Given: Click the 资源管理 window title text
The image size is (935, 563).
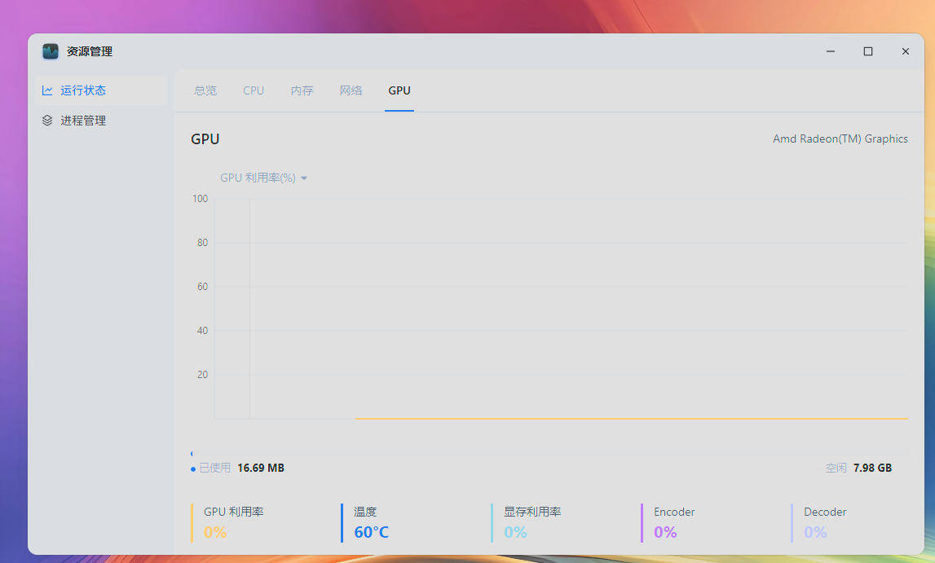Looking at the screenshot, I should click(x=90, y=52).
